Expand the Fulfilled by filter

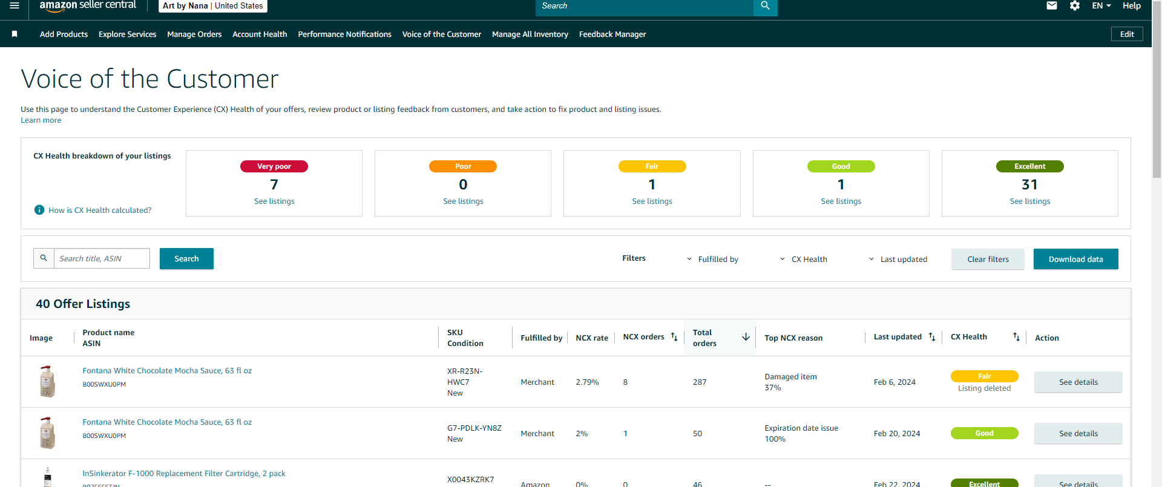point(712,259)
